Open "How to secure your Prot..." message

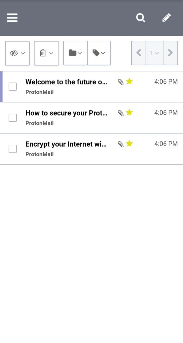[66, 113]
